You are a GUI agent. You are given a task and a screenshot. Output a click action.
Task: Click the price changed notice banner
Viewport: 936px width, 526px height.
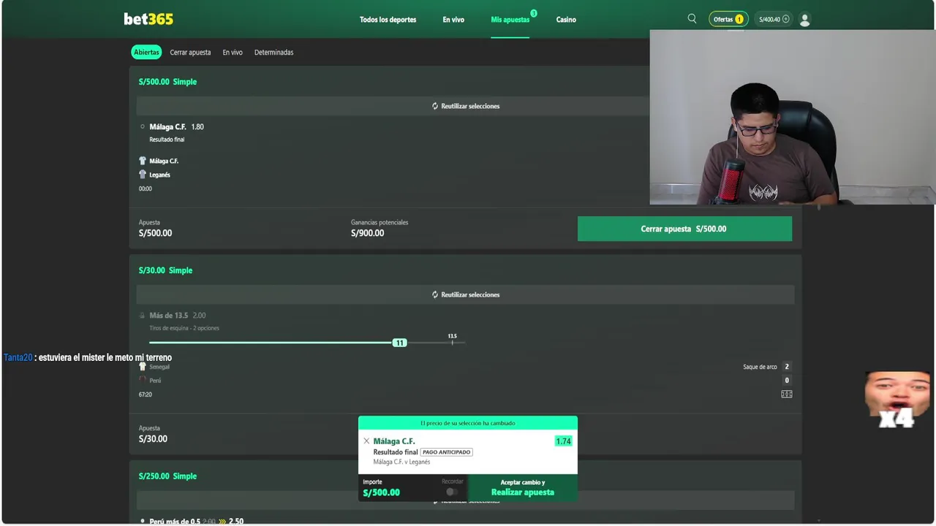[468, 423]
